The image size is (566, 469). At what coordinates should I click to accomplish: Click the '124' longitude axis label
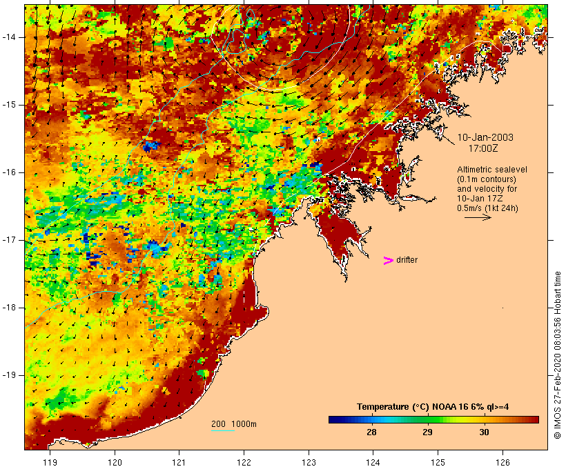373,462
